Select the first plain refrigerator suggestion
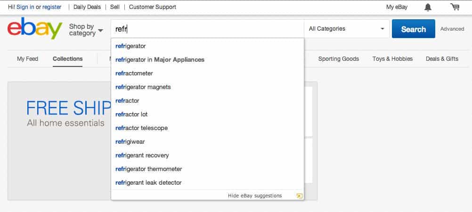Viewport: 472px width, 212px height. pos(207,46)
